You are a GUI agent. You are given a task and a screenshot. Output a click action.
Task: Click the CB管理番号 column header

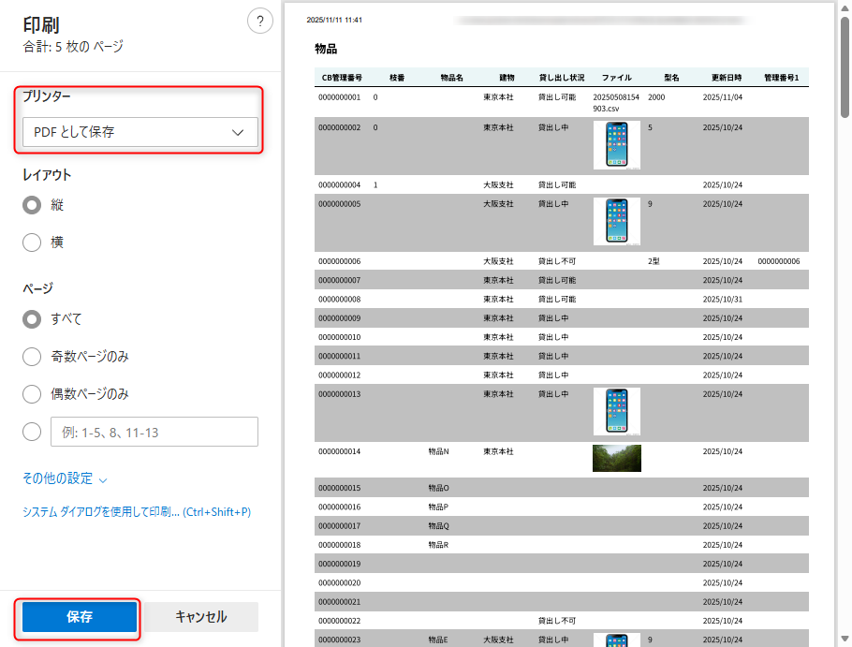point(342,78)
